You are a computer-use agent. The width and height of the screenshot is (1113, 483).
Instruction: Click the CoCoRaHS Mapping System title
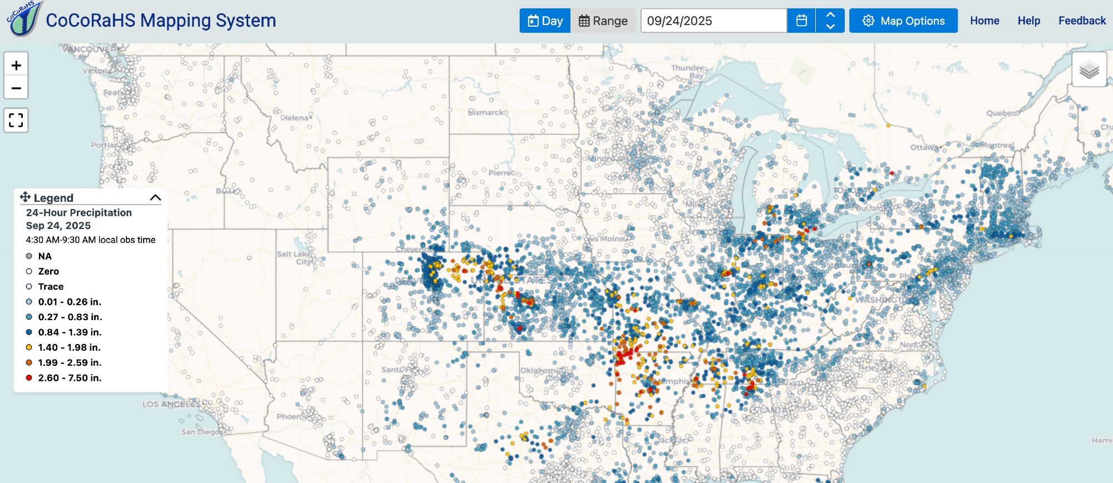pyautogui.click(x=161, y=21)
